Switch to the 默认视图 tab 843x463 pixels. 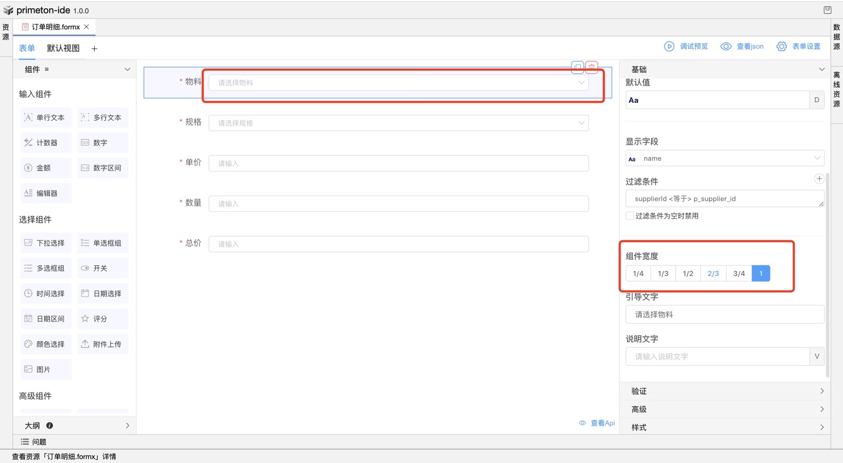(x=63, y=49)
